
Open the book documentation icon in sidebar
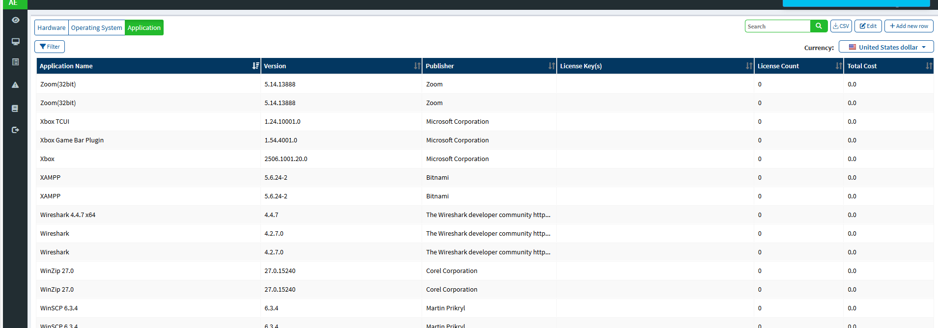(x=15, y=108)
